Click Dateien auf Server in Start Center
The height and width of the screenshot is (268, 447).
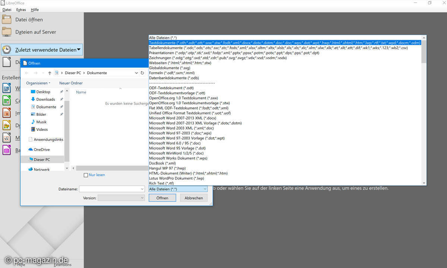click(x=36, y=32)
